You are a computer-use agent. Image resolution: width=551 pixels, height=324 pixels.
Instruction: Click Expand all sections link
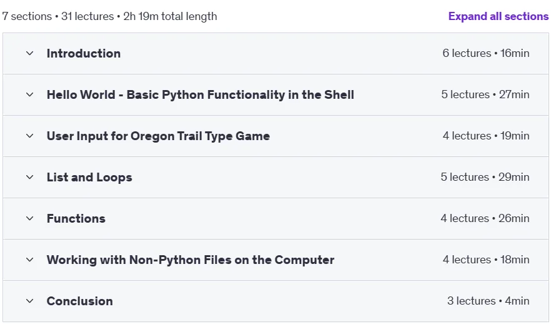tap(499, 16)
